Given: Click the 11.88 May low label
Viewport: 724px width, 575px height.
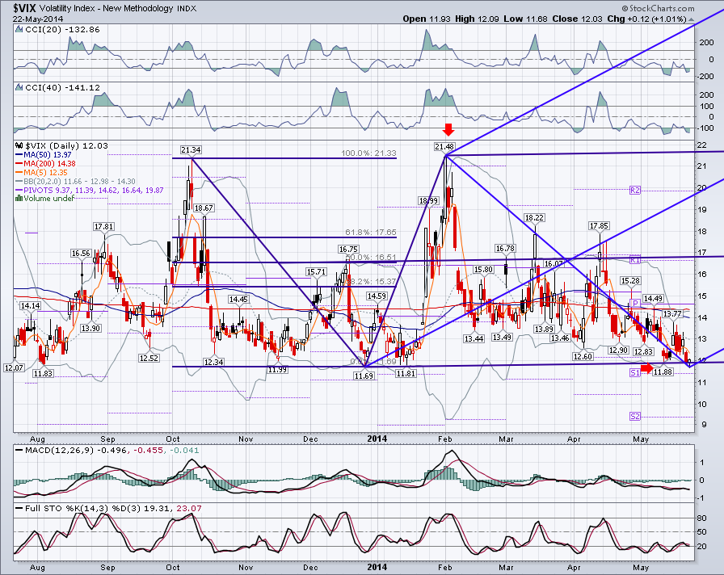Looking at the screenshot, I should click(x=663, y=372).
